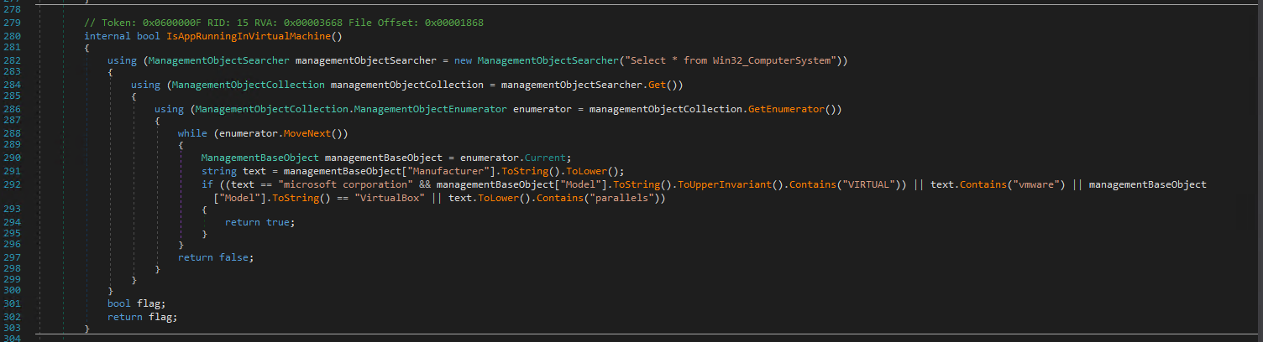Click the Contains call before "vmware"
Viewport: 1263px width, 342px height.
983,184
